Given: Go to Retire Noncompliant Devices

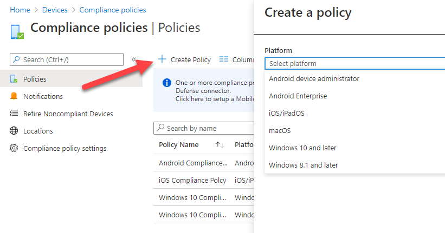Looking at the screenshot, I should [68, 114].
